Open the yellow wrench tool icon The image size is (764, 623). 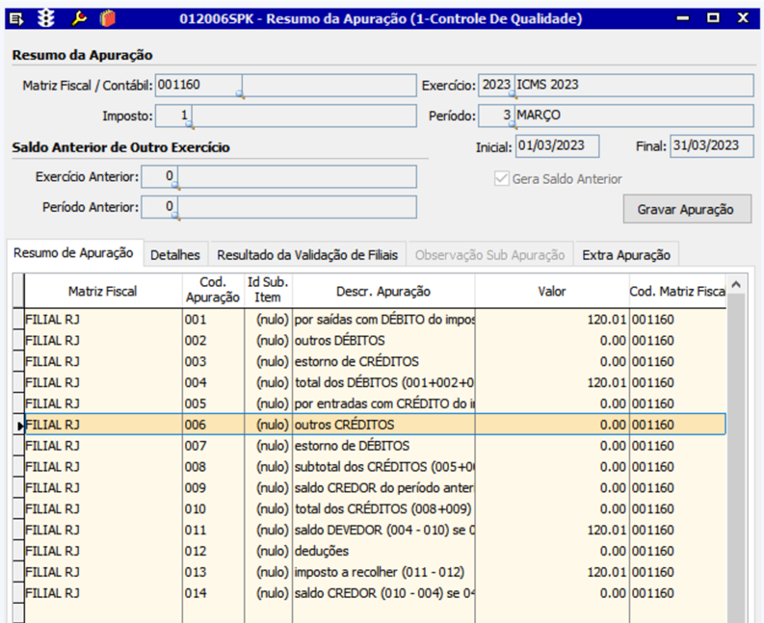tap(80, 18)
